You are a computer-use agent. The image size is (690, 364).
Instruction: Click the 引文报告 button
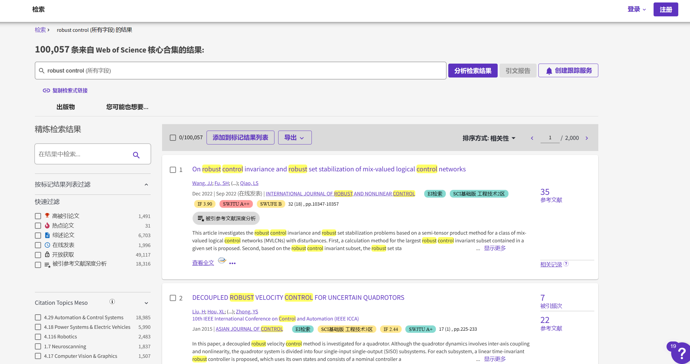tap(518, 71)
